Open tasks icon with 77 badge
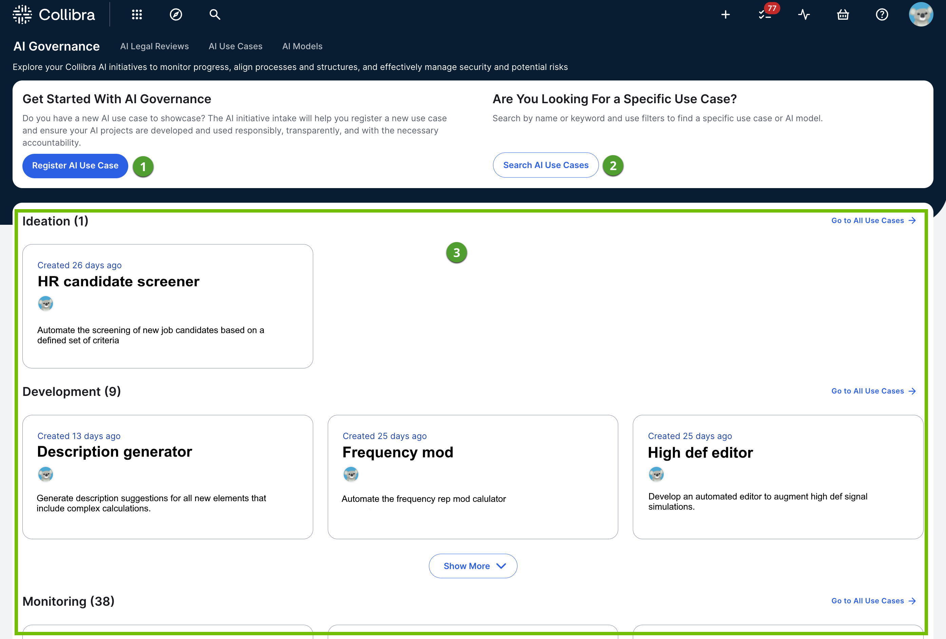The height and width of the screenshot is (639, 946). pos(764,15)
